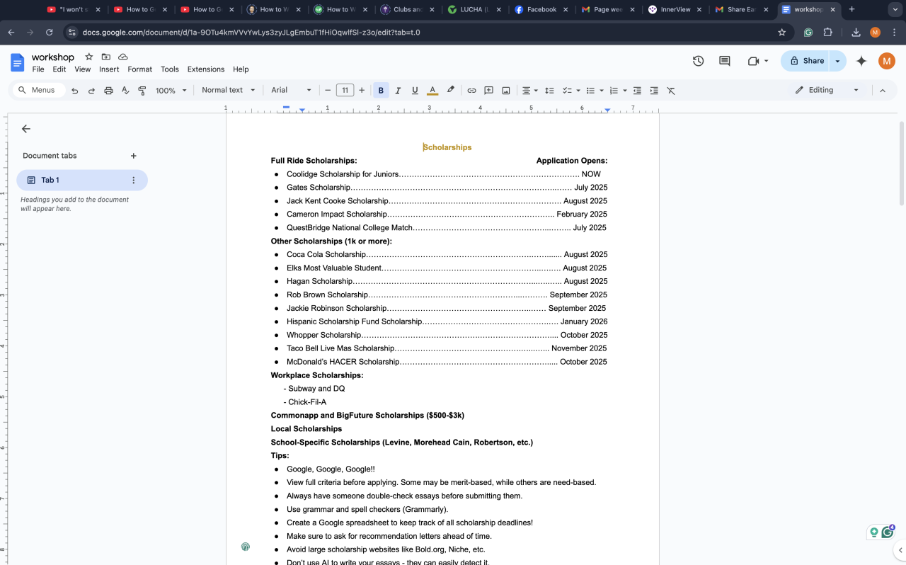Open the Extensions menu
906x565 pixels.
(x=205, y=69)
